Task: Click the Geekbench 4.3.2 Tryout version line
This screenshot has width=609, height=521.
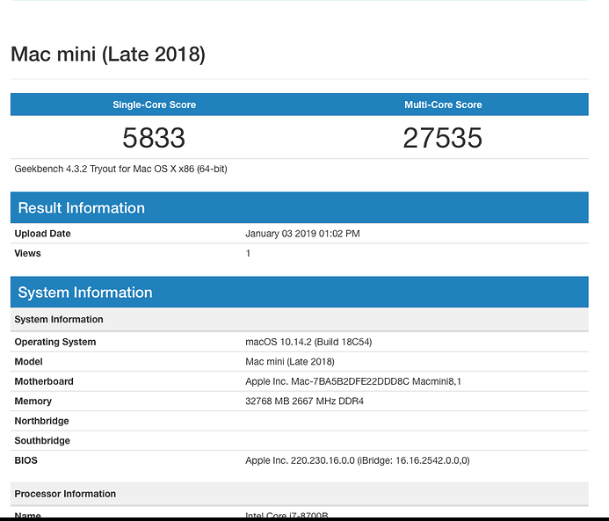Action: tap(120, 169)
